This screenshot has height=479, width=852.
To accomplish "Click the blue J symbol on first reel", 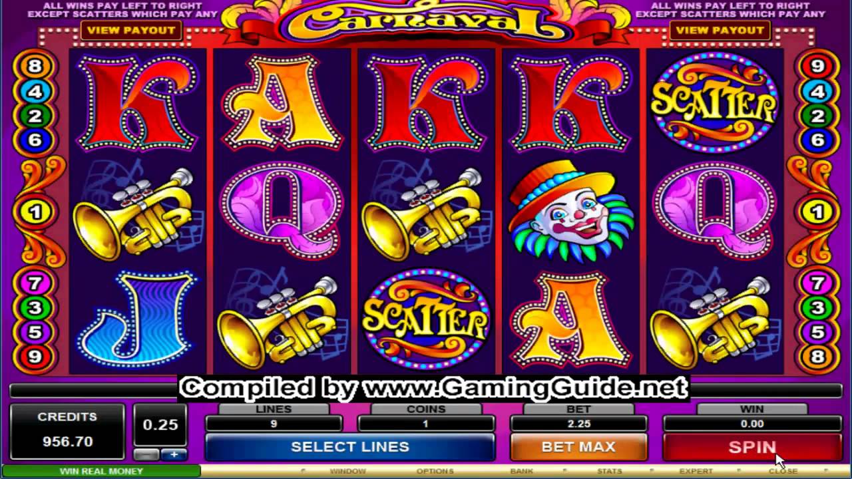I will point(136,319).
